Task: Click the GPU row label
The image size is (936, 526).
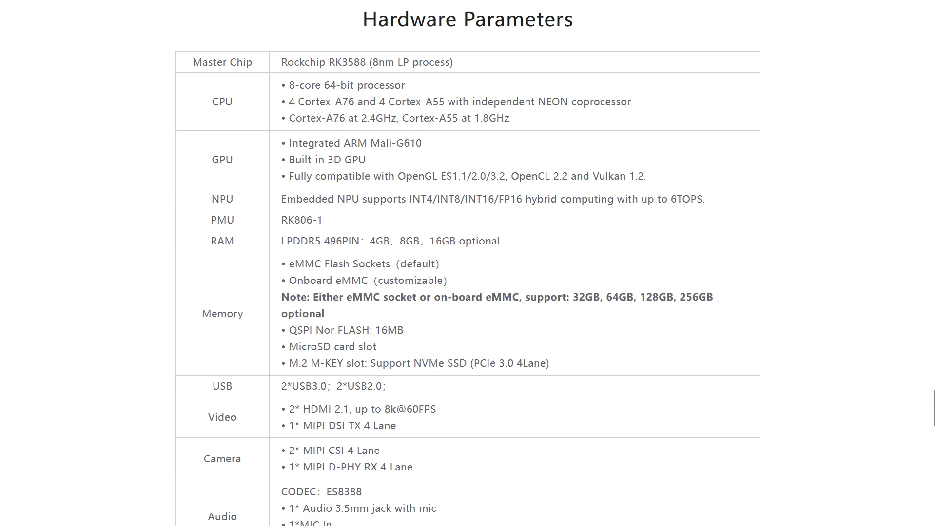Action: [222, 160]
